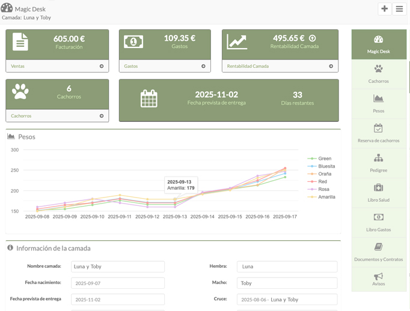This screenshot has height=311, width=410.
Task: Click the Cachorros link in puppies card
Action: pyautogui.click(x=21, y=116)
